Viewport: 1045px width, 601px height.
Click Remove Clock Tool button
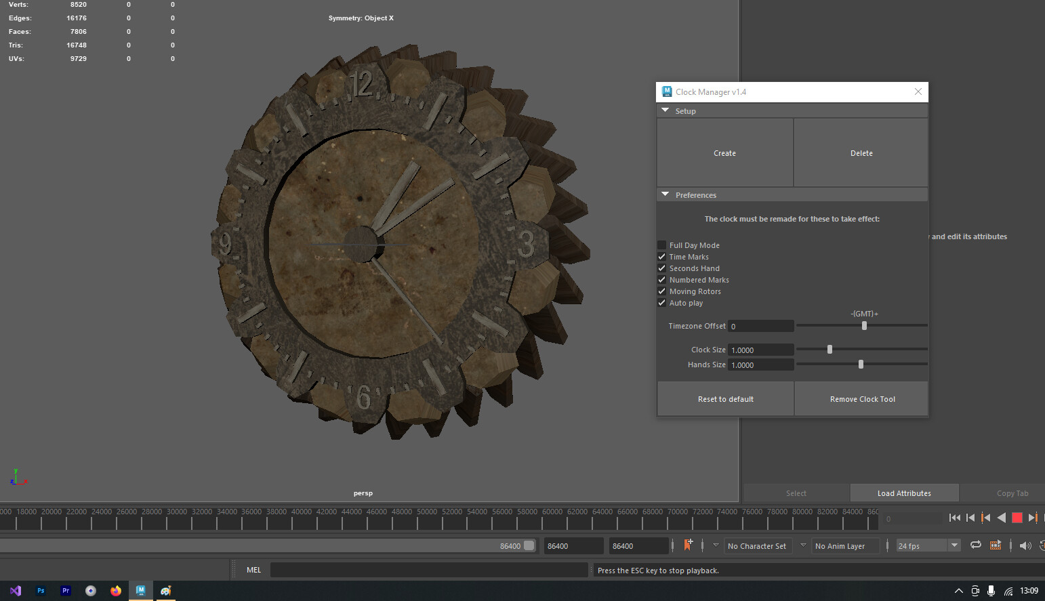click(862, 399)
